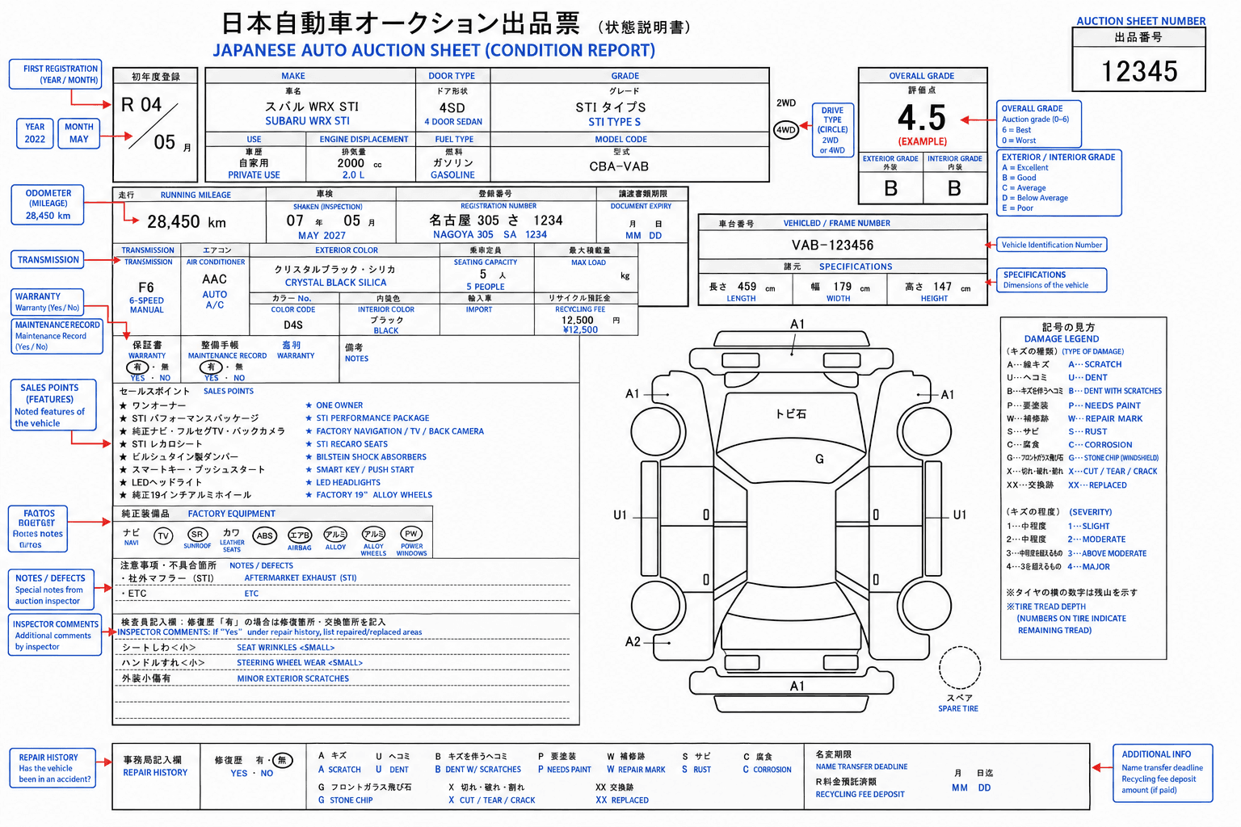Click the overall grade value 4.5
The image size is (1241, 827).
pyautogui.click(x=922, y=118)
